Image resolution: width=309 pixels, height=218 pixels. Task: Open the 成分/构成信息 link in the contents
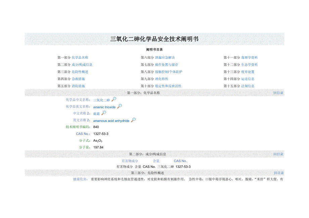pos(83,65)
